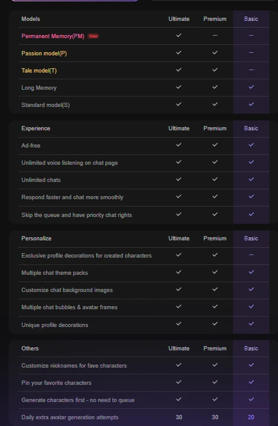Viewport: 278px width, 426px height.
Task: Click the Basic dash for Exclusive profile decorations
Action: 251,255
